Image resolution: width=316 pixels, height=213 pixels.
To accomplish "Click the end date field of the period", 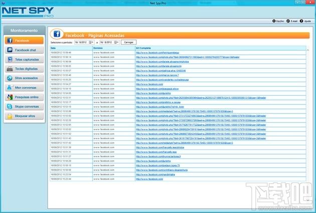I will pyautogui.click(x=109, y=42).
